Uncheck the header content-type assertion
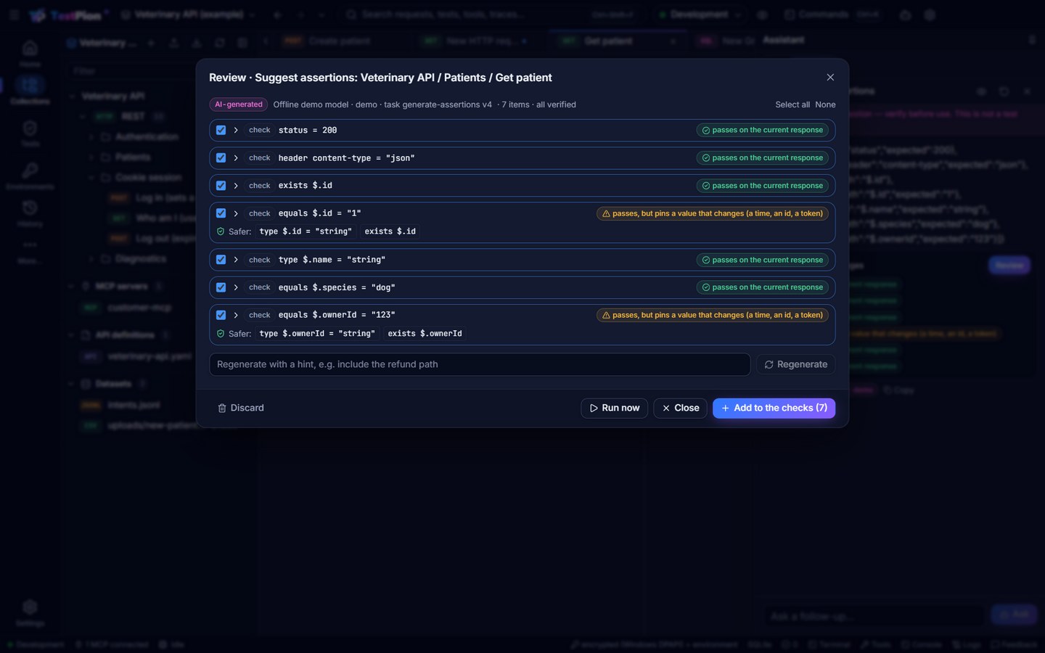The height and width of the screenshot is (653, 1045). [x=221, y=157]
